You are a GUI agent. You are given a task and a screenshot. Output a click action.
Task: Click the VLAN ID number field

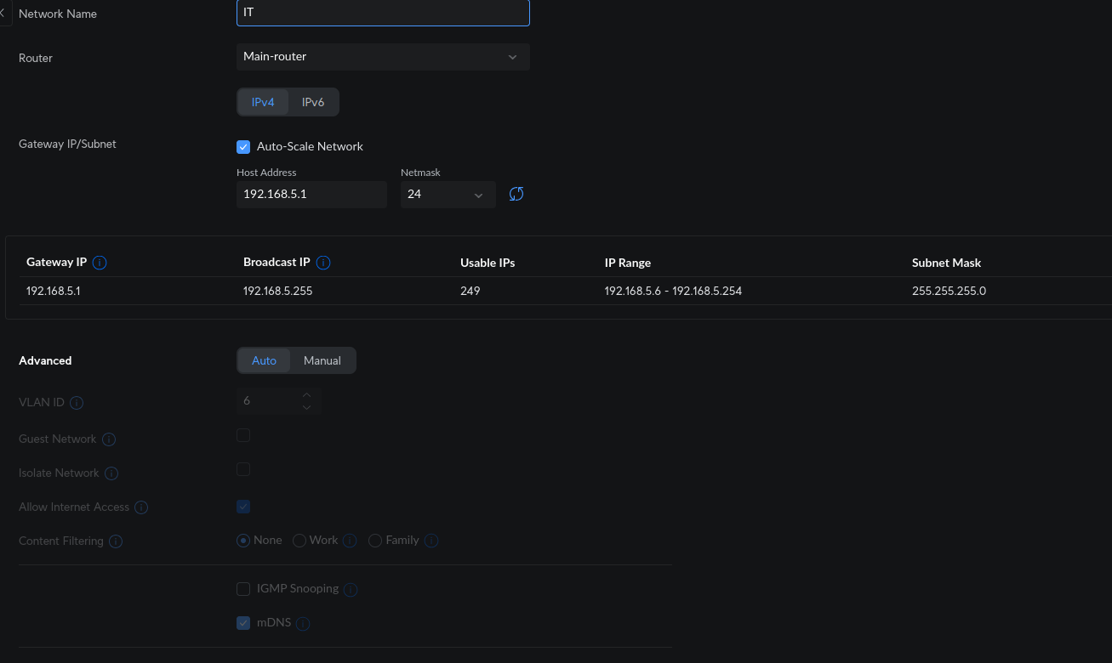278,400
